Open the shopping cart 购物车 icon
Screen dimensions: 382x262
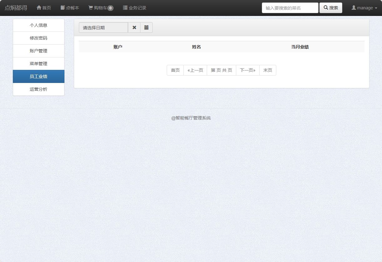90,7
